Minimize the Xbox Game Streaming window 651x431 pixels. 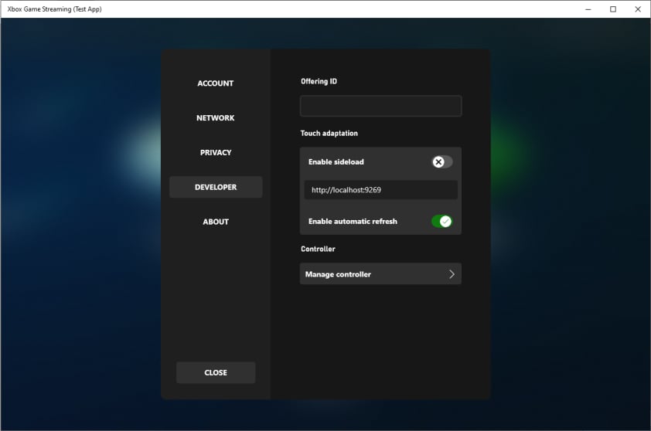pos(588,9)
